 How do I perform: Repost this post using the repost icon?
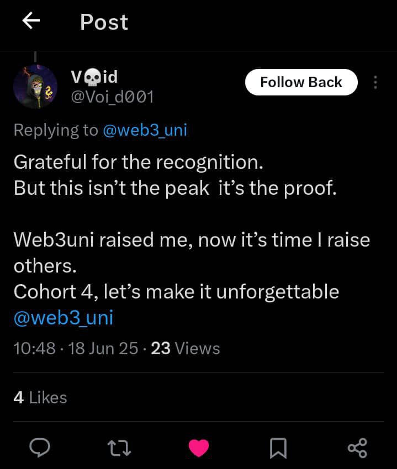(119, 447)
